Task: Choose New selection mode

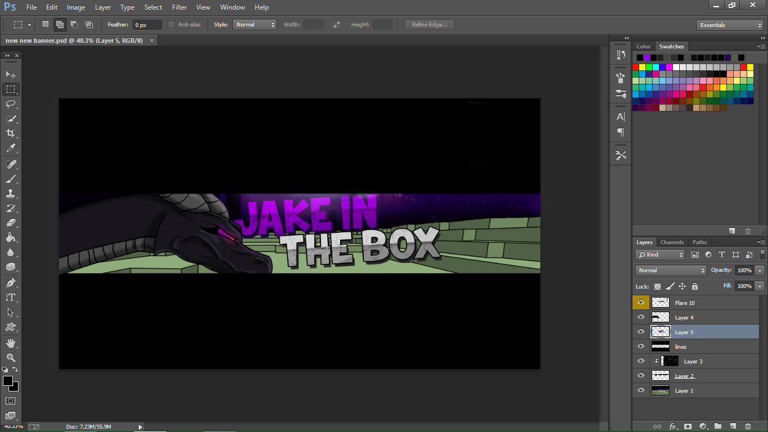Action: 46,24
